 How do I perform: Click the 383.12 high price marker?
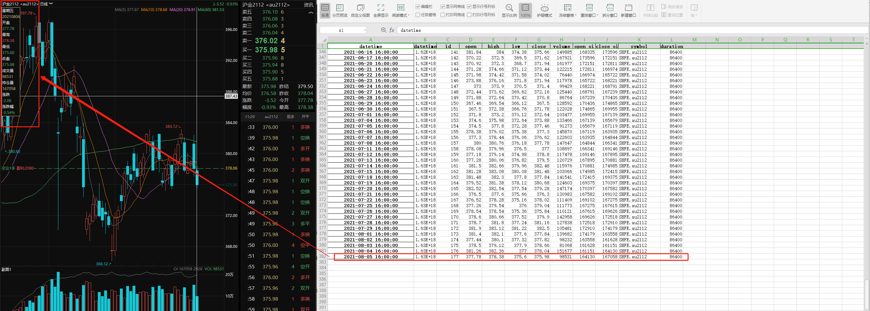click(173, 126)
